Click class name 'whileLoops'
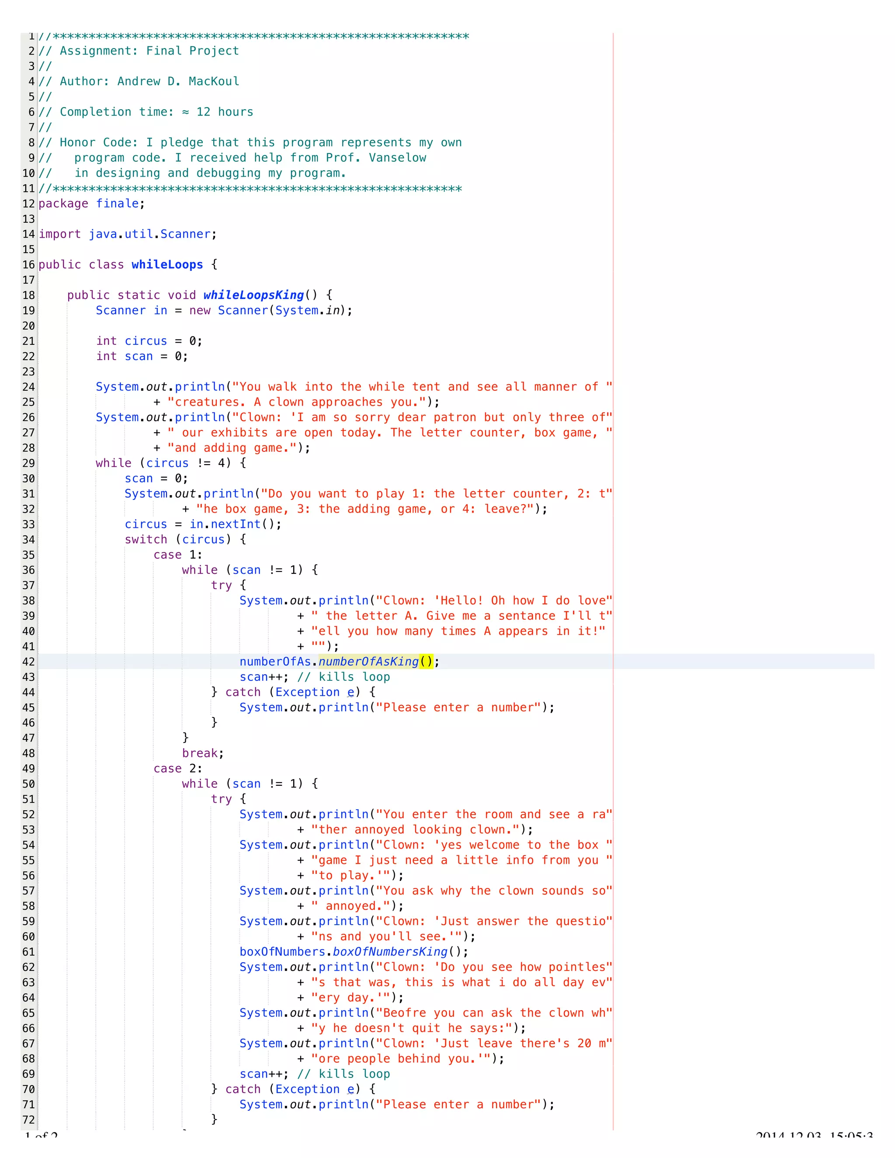The height and width of the screenshot is (1158, 895). pos(167,265)
